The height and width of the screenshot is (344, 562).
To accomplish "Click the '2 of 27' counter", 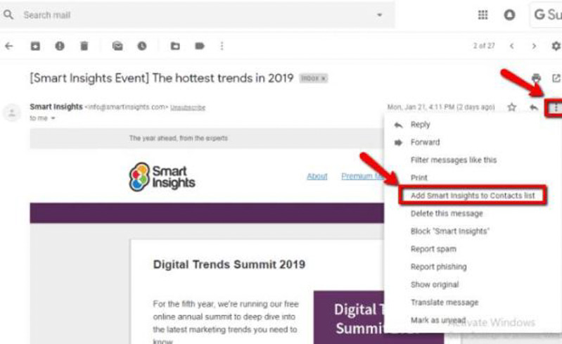I will 484,46.
